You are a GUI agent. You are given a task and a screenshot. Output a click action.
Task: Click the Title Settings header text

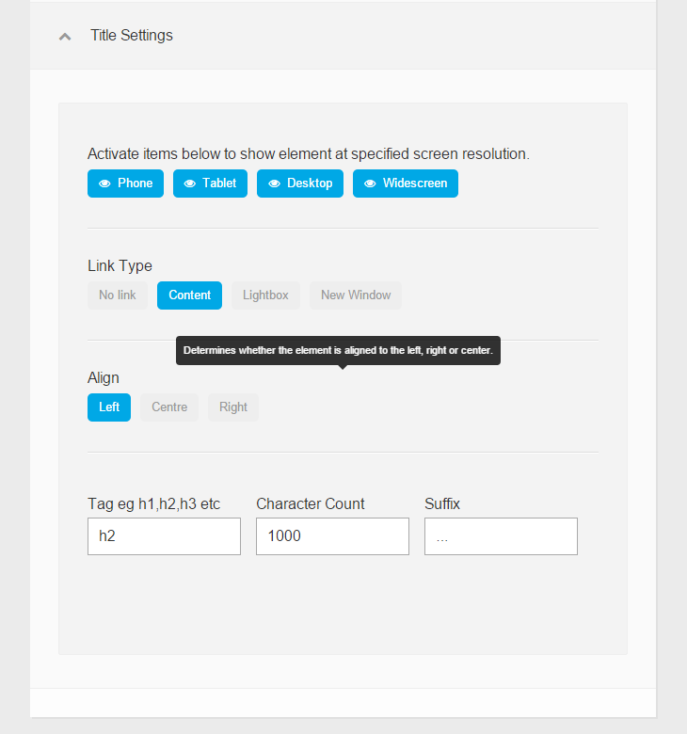132,35
